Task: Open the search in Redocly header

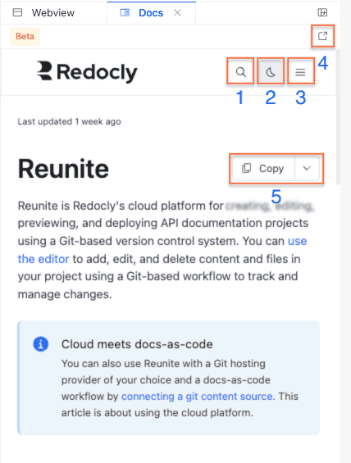Action: [x=240, y=72]
